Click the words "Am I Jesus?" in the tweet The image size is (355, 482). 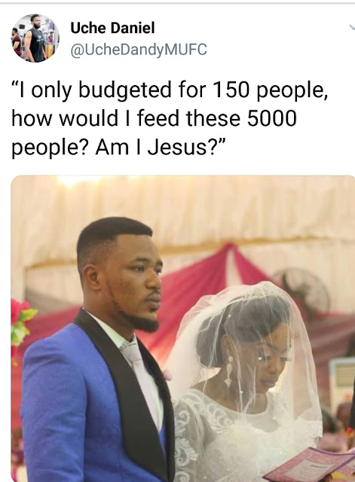point(161,148)
